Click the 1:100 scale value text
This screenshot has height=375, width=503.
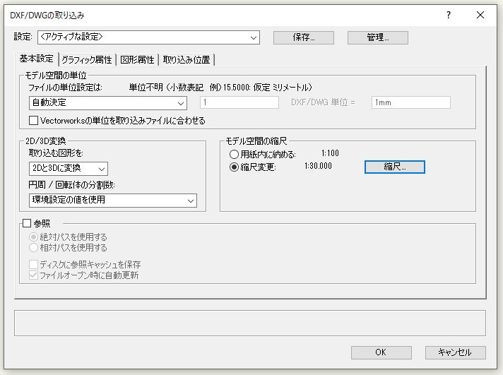click(330, 153)
